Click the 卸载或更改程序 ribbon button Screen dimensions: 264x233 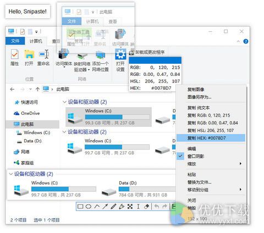pyautogui.click(x=147, y=52)
